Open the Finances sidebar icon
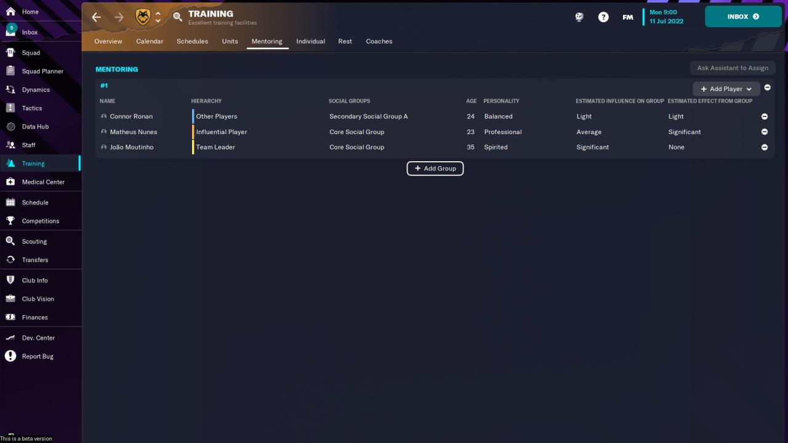Viewport: 788px width, 443px height. pyautogui.click(x=10, y=317)
